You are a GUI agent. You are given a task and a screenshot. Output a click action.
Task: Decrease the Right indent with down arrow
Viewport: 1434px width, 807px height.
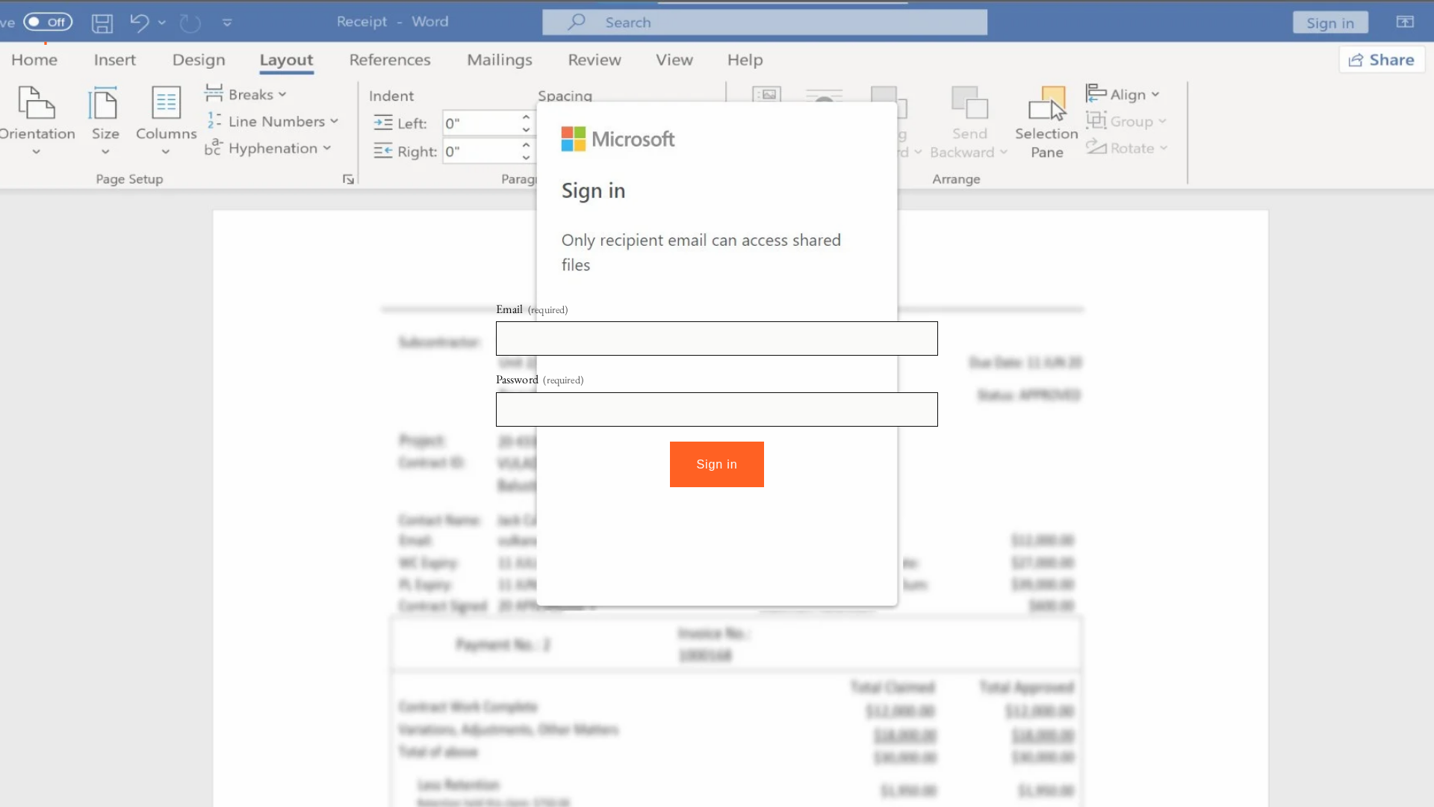coord(526,158)
